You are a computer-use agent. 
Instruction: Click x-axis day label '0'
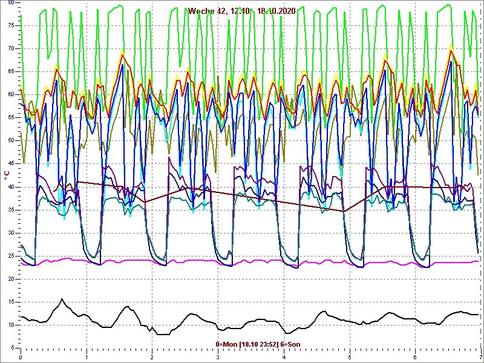click(21, 358)
